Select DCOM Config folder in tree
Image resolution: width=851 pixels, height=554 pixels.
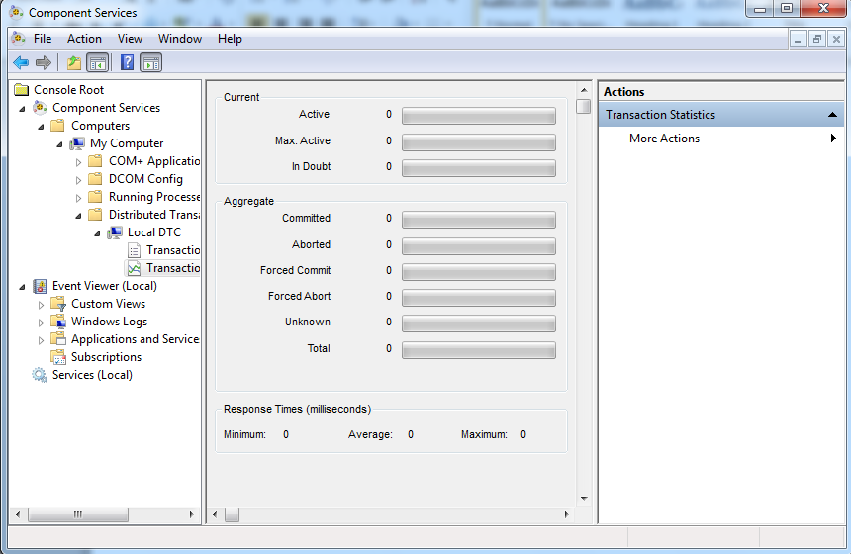pos(144,179)
